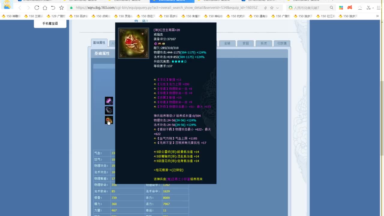
Task: Switch to the 归梦集 tab
Action: [x=282, y=43]
